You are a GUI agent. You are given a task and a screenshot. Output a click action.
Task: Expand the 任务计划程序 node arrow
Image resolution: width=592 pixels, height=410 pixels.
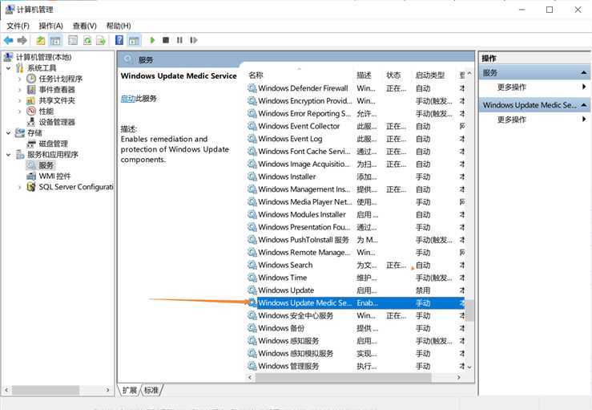[20, 79]
